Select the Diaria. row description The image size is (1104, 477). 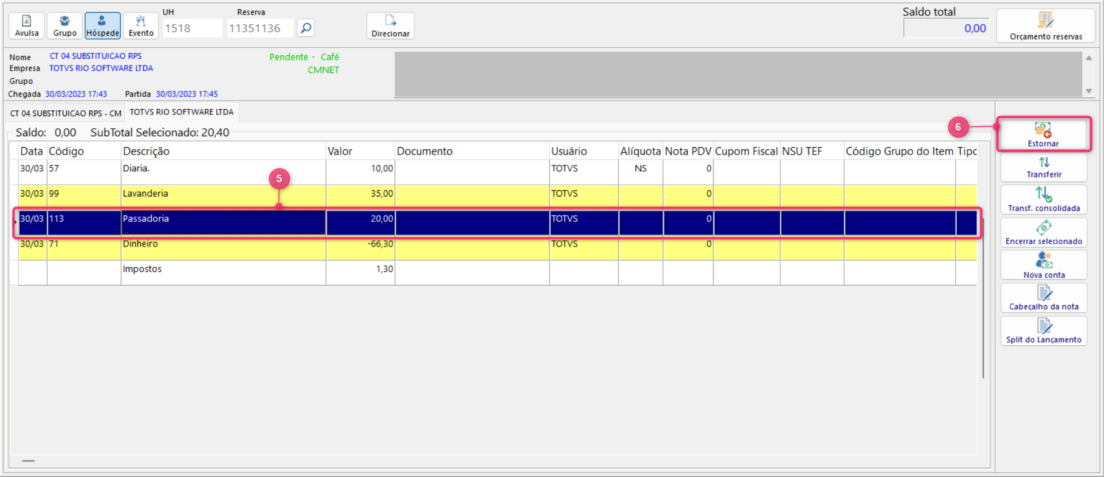136,168
